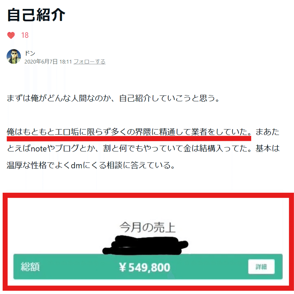The width and height of the screenshot is (294, 294).
Task: Click the ¥549,800 total amount
Action: click(x=145, y=267)
